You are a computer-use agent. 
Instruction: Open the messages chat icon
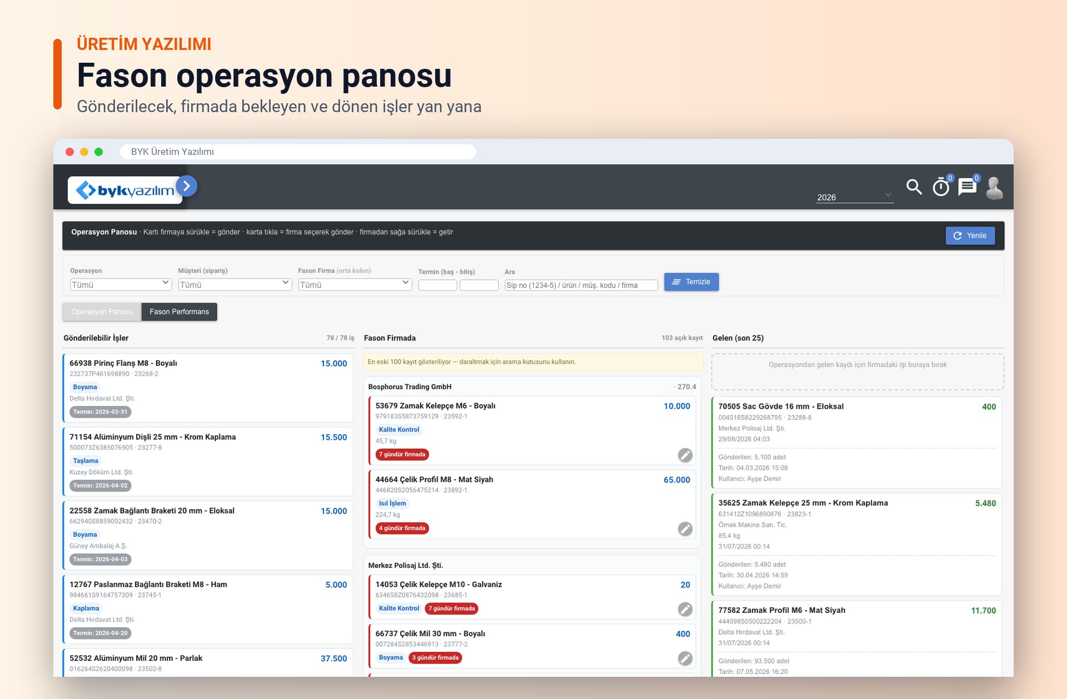coord(968,187)
